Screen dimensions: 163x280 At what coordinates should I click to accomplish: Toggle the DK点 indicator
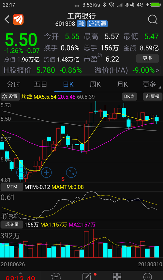click(x=129, y=97)
